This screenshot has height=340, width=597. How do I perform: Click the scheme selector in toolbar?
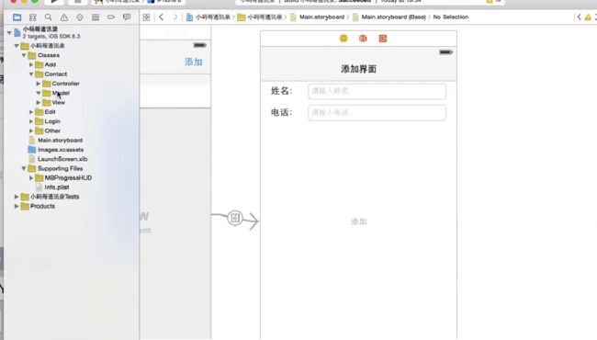138,2
